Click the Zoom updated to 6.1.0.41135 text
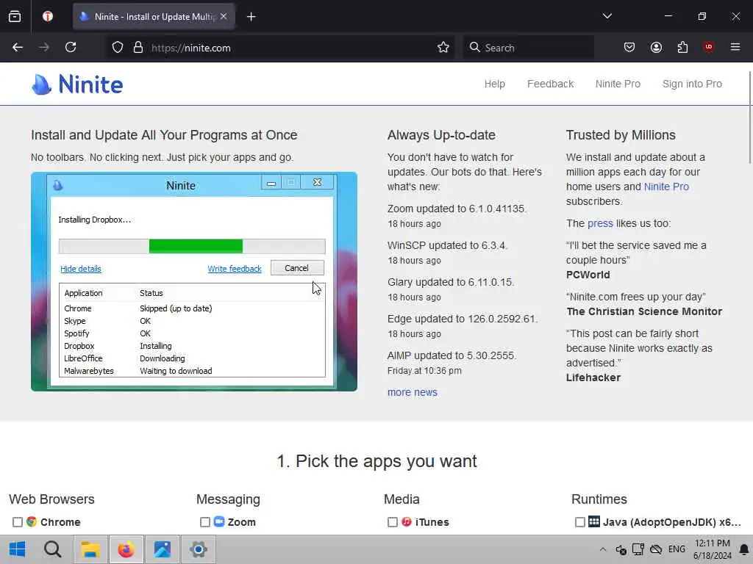753x564 pixels. click(457, 209)
